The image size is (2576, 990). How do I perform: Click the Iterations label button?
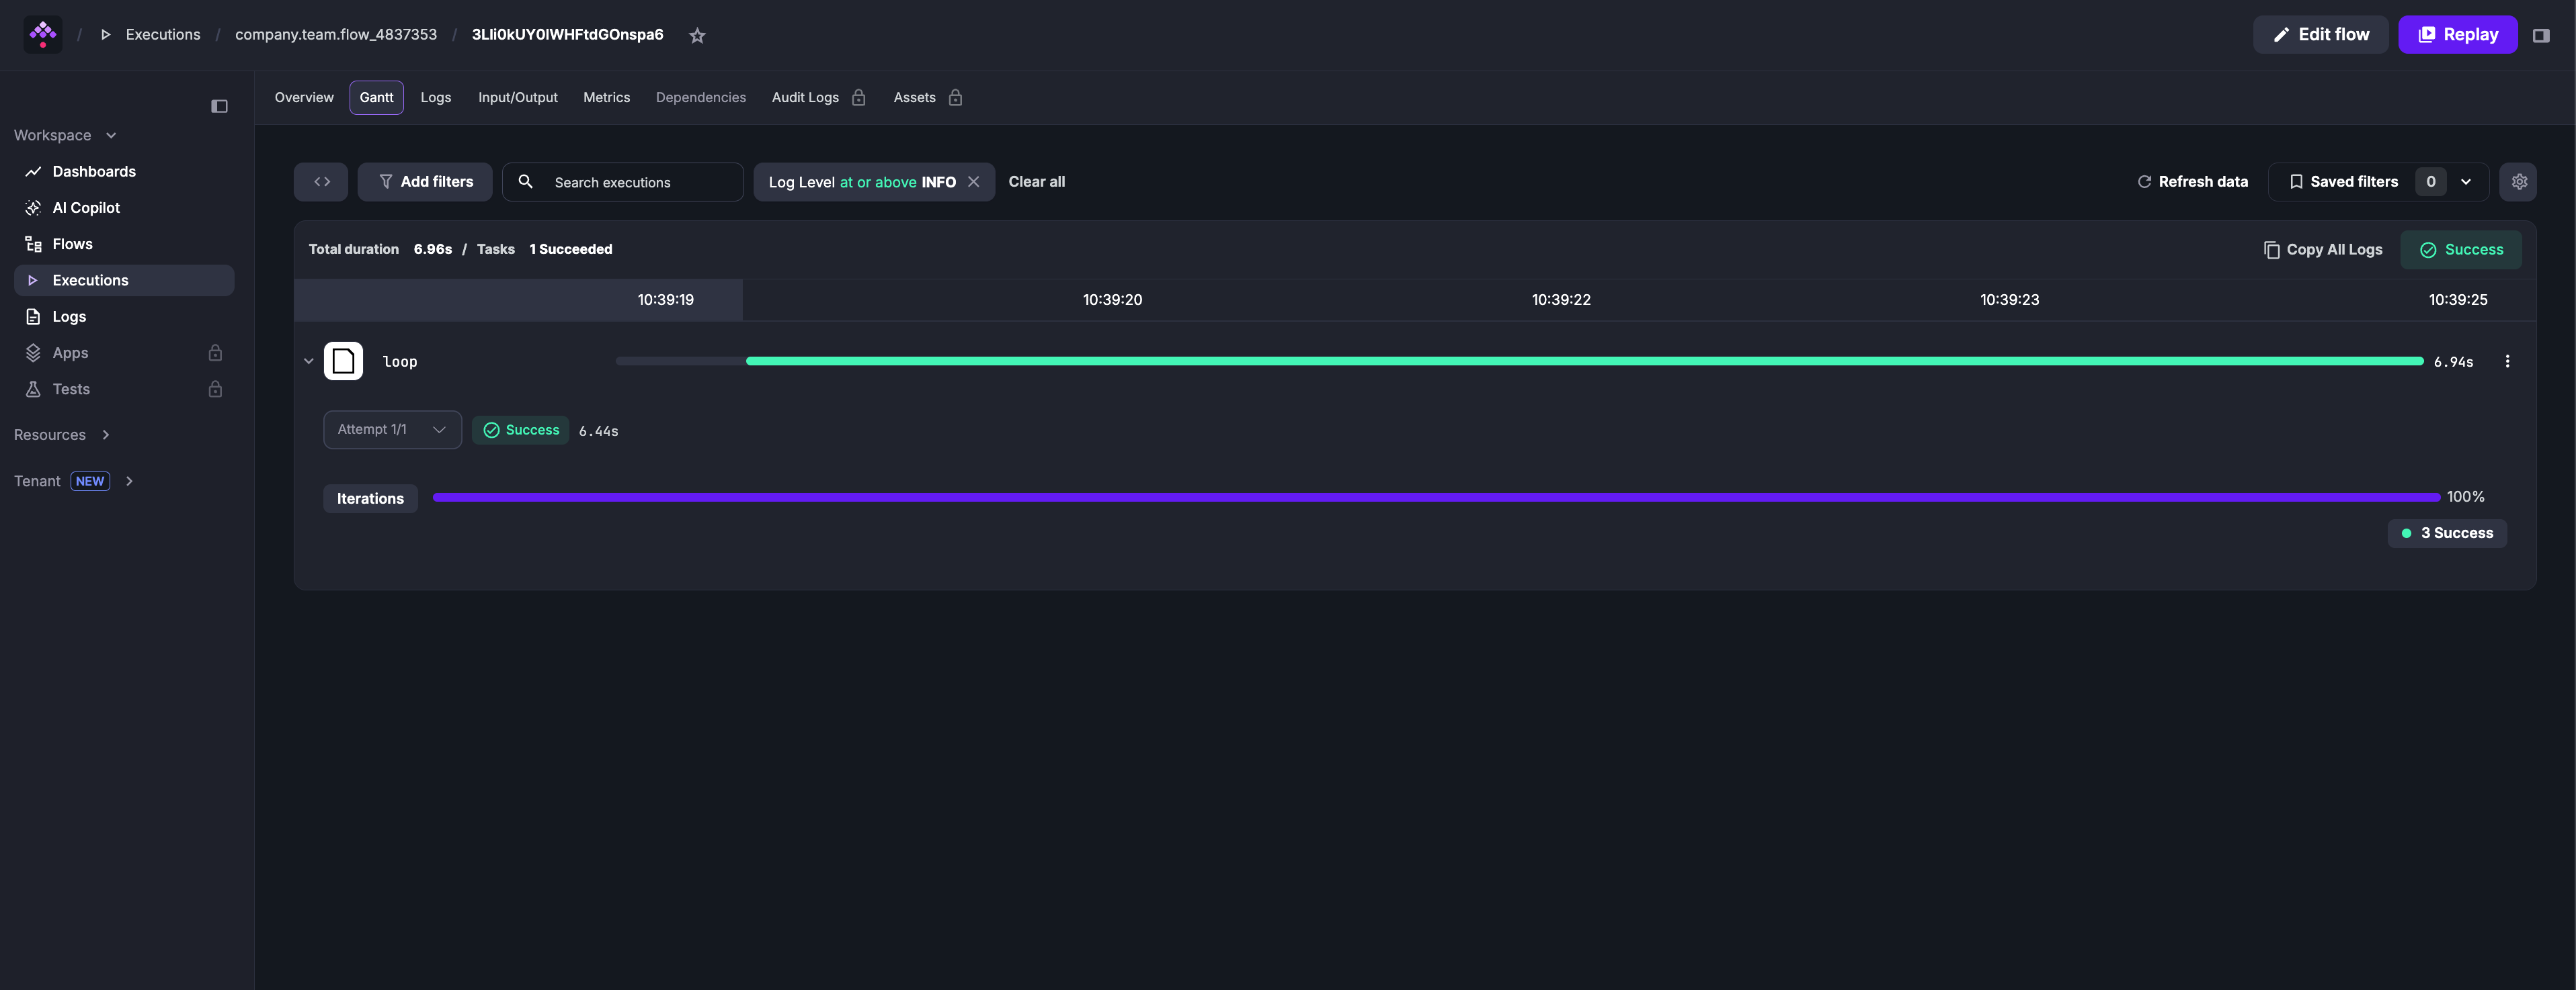(x=370, y=498)
